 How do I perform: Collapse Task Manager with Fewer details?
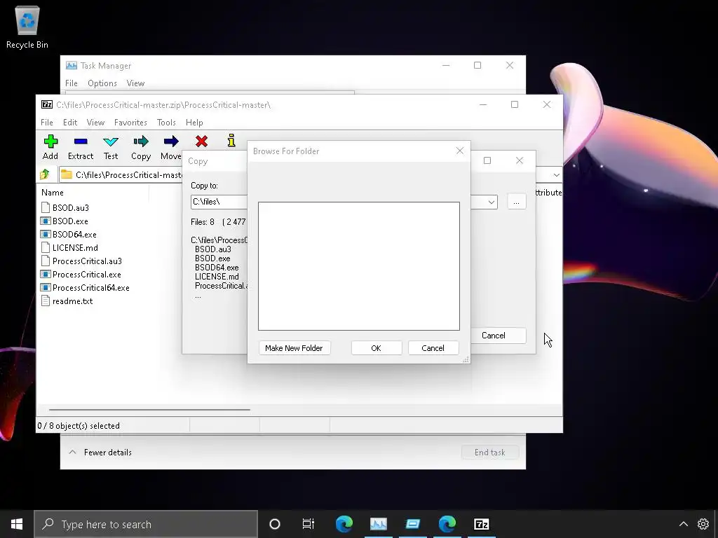click(x=100, y=452)
